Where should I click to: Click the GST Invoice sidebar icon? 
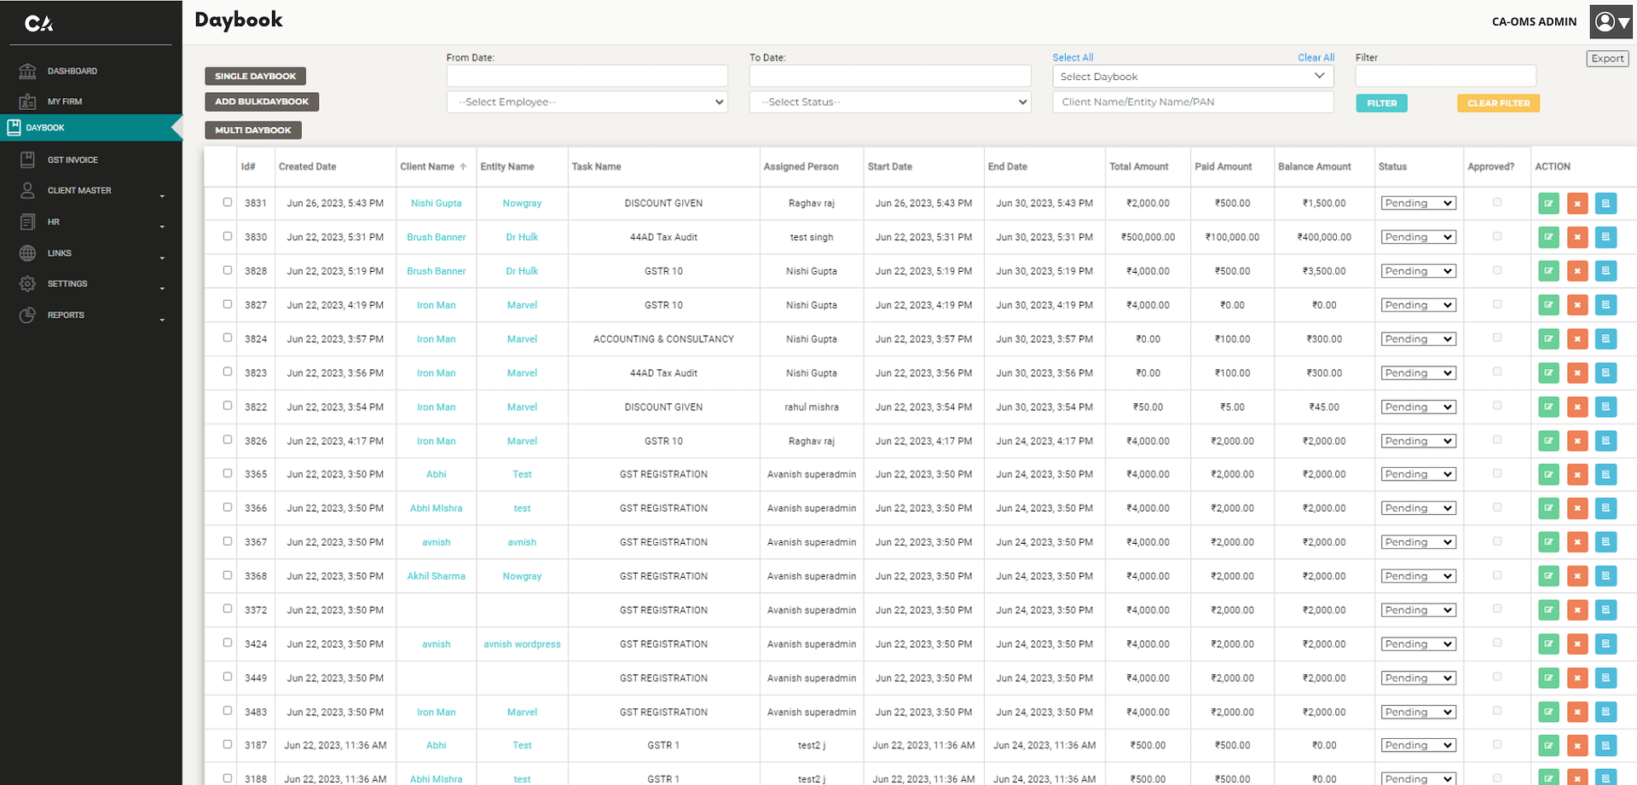coord(27,159)
